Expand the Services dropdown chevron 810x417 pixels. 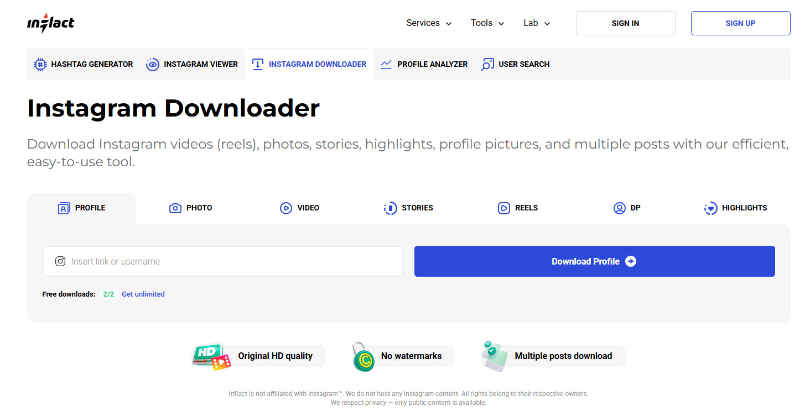click(449, 24)
